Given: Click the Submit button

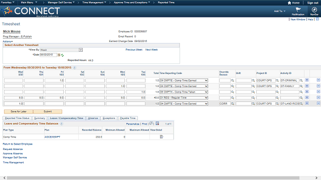Looking at the screenshot, I should click(48, 111).
